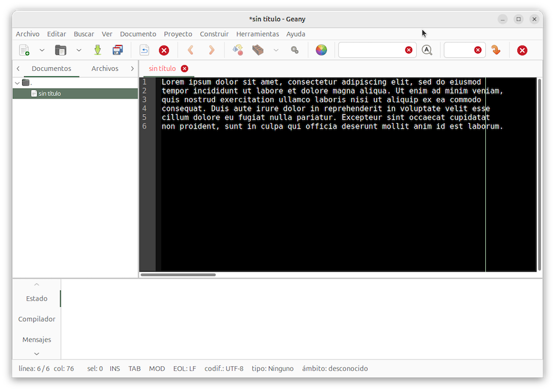Close the 'sin título' document tab

click(x=184, y=68)
